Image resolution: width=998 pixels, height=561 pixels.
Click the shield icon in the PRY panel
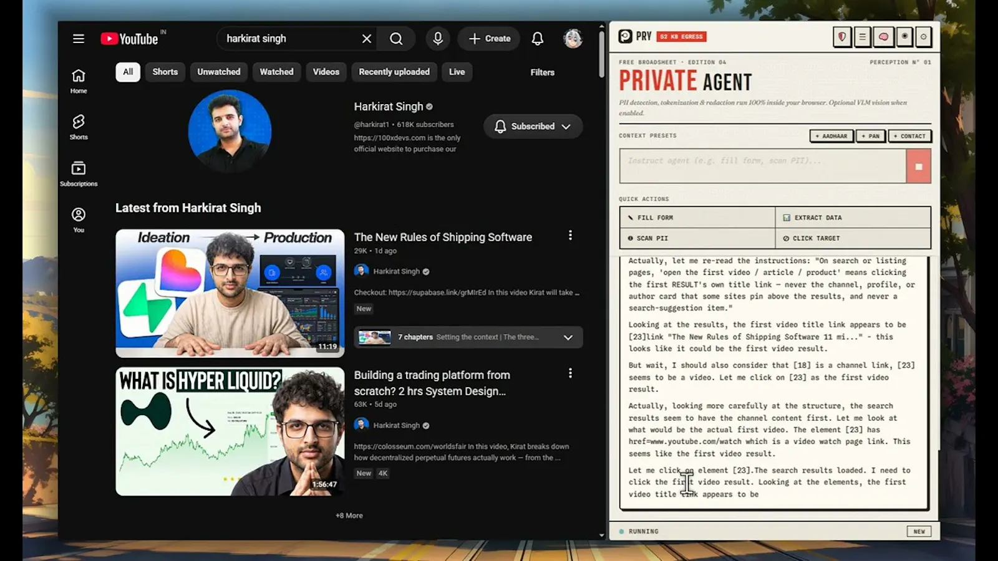click(842, 37)
